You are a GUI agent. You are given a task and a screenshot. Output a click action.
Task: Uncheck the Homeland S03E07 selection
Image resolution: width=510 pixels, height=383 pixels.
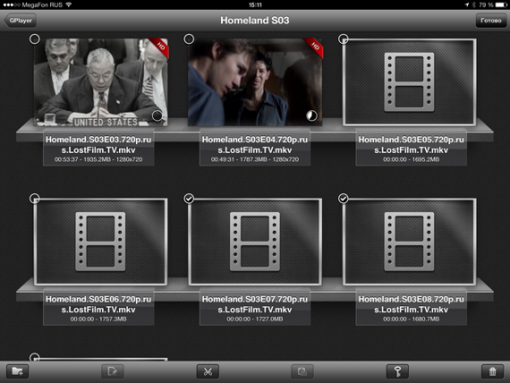tap(189, 199)
